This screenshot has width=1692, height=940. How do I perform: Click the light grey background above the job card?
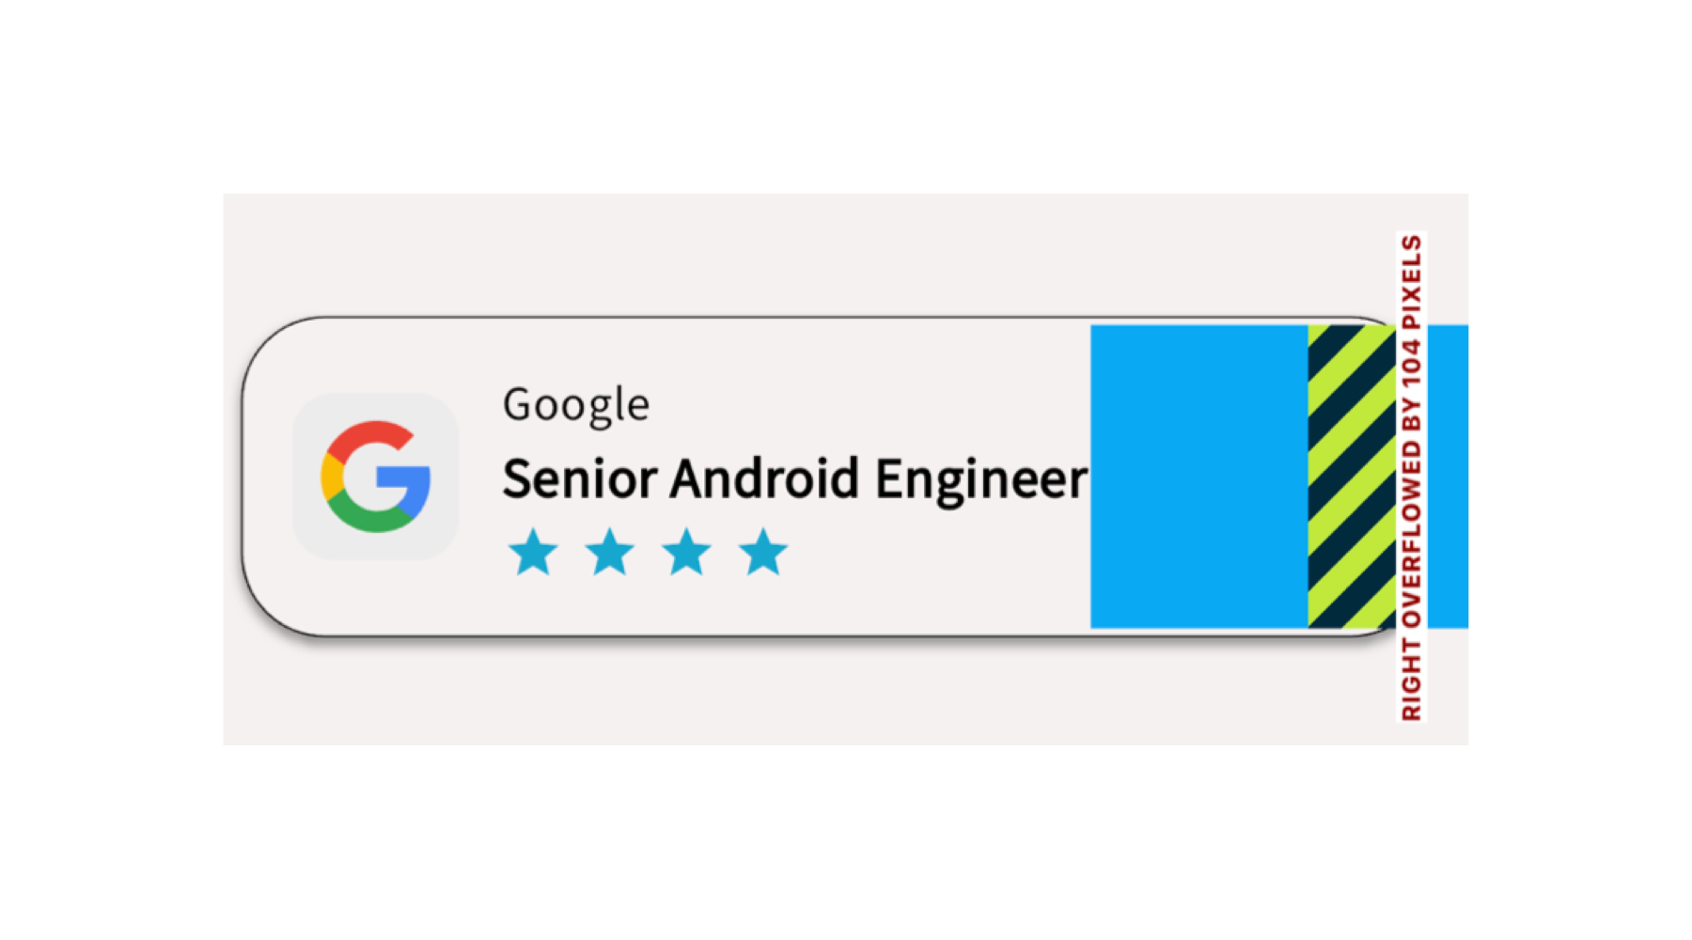808,252
